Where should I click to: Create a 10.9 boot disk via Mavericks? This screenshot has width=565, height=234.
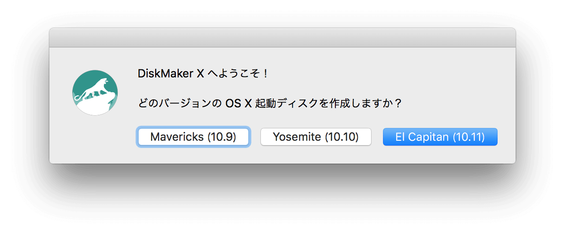[x=193, y=137]
